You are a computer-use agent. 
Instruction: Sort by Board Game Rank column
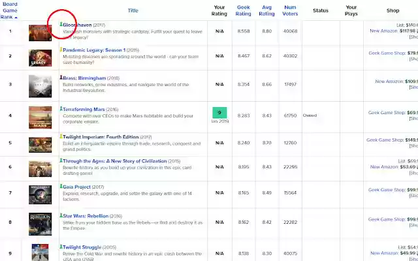(x=10, y=10)
